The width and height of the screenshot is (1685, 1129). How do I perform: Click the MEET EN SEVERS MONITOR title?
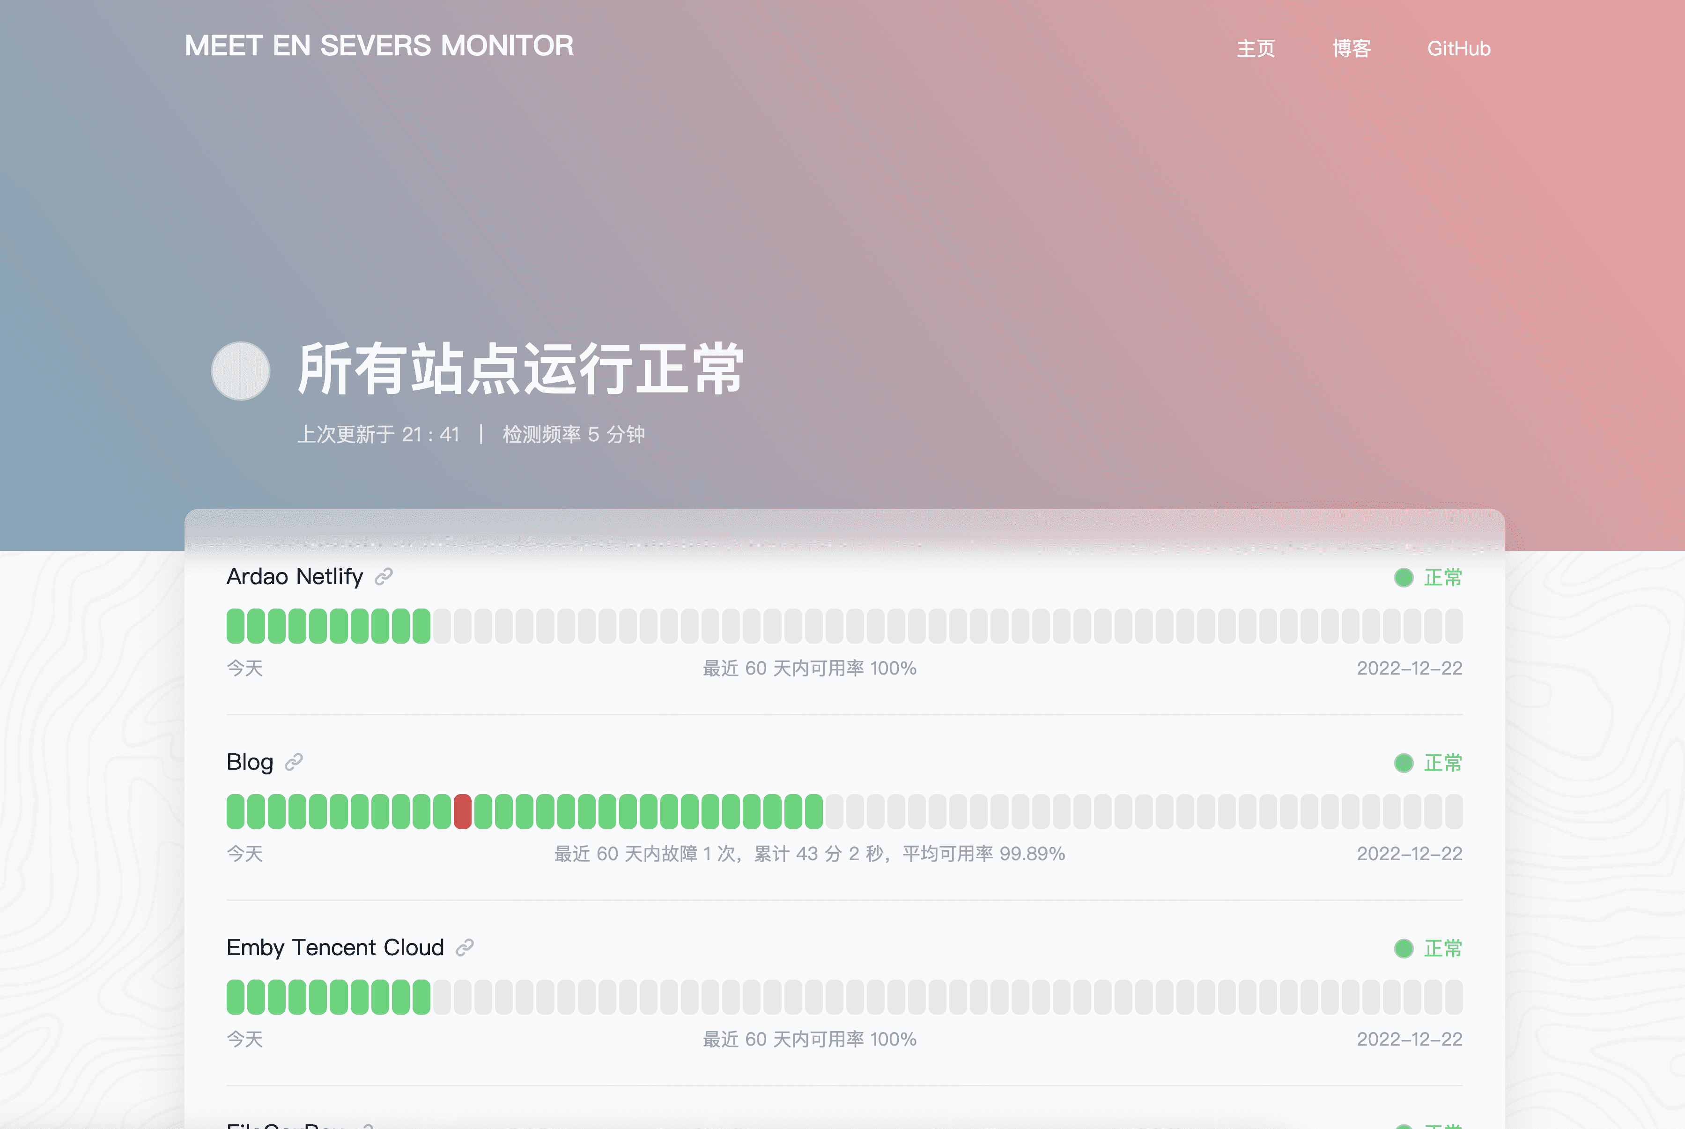[x=379, y=45]
